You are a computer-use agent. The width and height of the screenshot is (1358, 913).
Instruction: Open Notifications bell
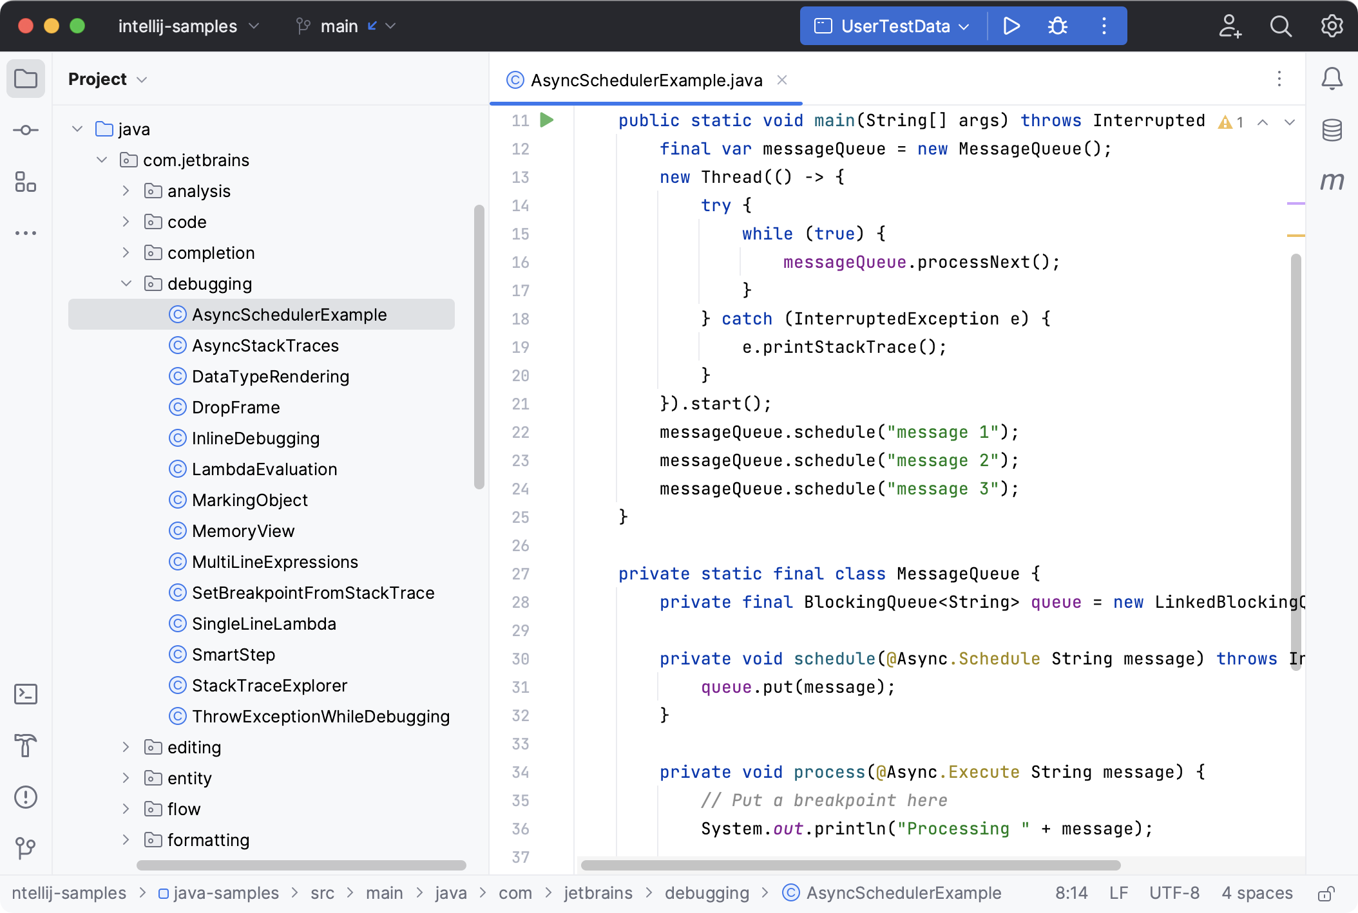pos(1332,79)
